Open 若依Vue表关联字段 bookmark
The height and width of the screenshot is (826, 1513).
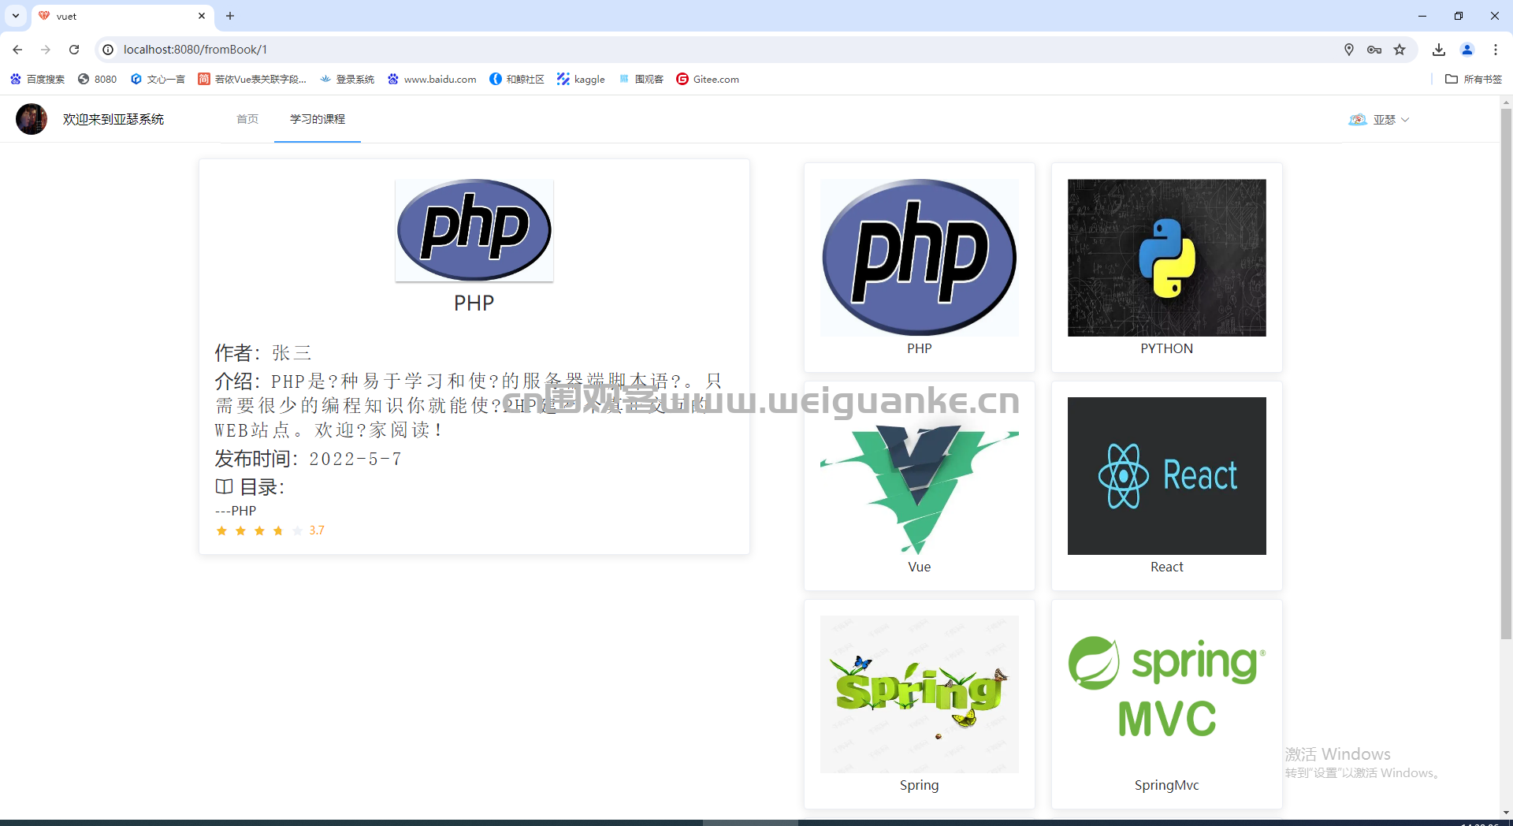pos(252,79)
